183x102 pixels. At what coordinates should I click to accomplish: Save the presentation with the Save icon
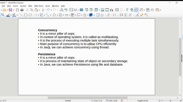click(11, 10)
